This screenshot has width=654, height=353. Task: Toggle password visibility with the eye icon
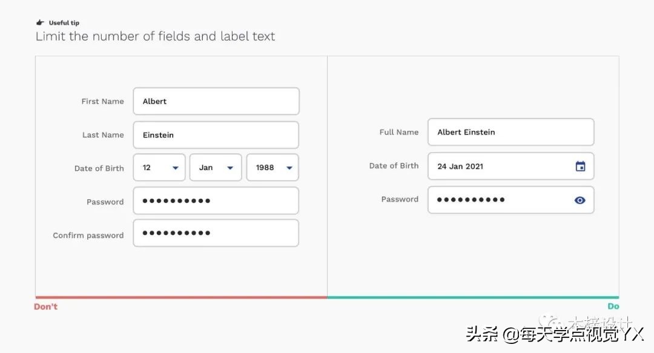click(x=580, y=200)
